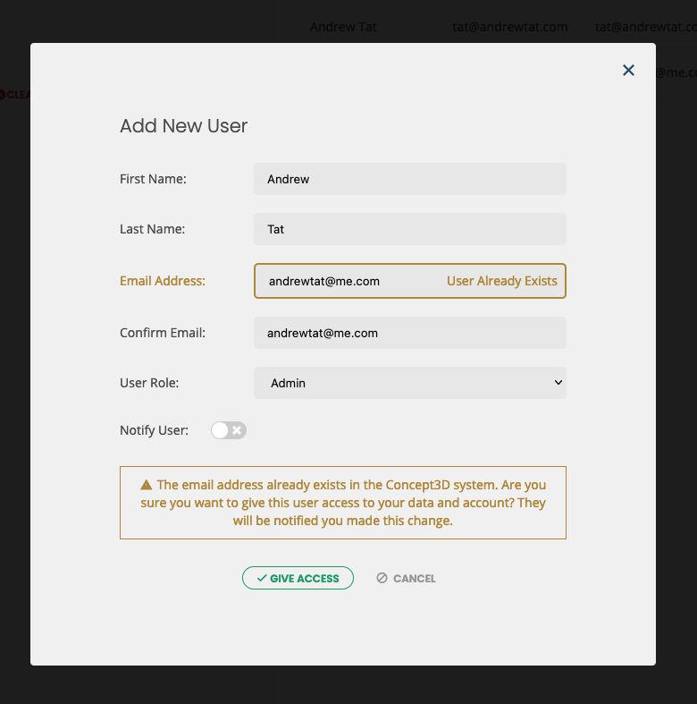Click the "User Already Exists" error text
This screenshot has height=704, width=697.
(x=501, y=281)
